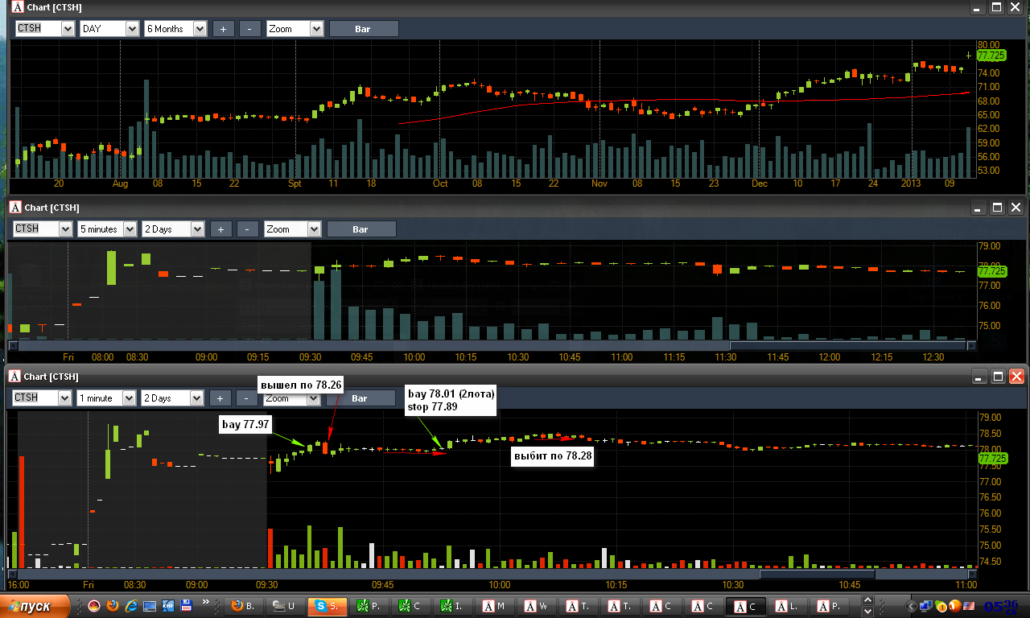Click crosshair marker at daily chart top right
Image resolution: width=1030 pixels, height=618 pixels.
coord(969,56)
